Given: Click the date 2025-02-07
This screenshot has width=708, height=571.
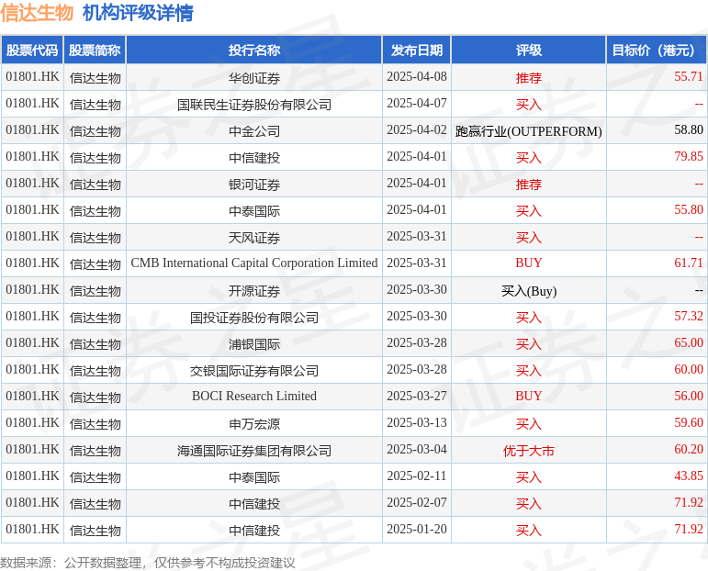Looking at the screenshot, I should 417,503.
